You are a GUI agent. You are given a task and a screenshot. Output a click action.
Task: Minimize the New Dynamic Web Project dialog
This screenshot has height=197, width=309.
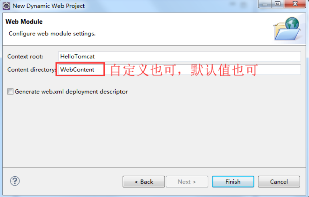pyautogui.click(x=265, y=4)
